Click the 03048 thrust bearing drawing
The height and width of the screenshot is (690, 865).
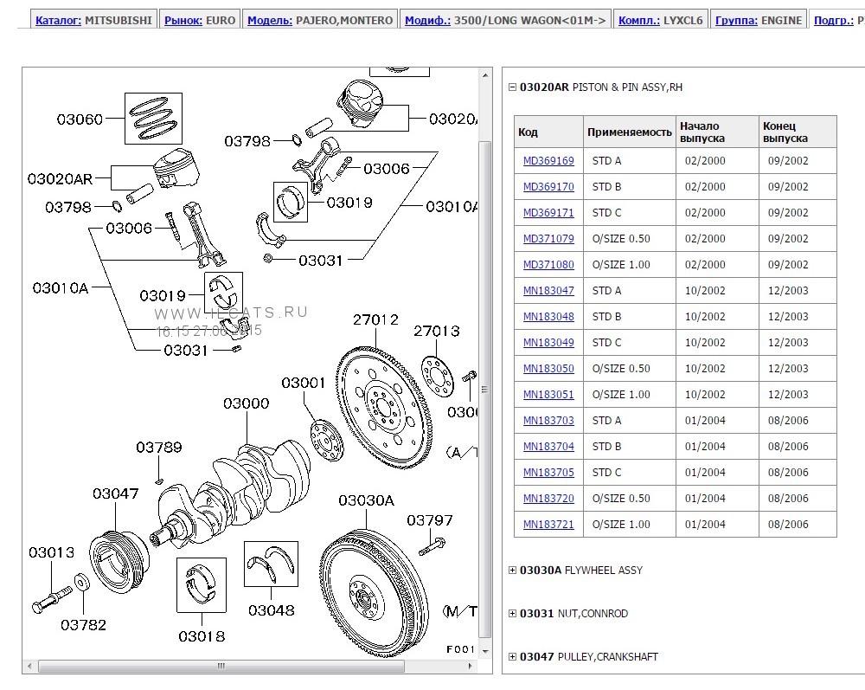(271, 564)
